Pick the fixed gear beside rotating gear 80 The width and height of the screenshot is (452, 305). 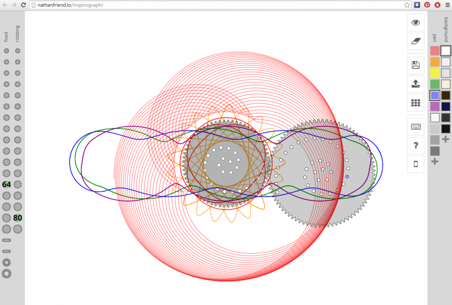[6, 218]
